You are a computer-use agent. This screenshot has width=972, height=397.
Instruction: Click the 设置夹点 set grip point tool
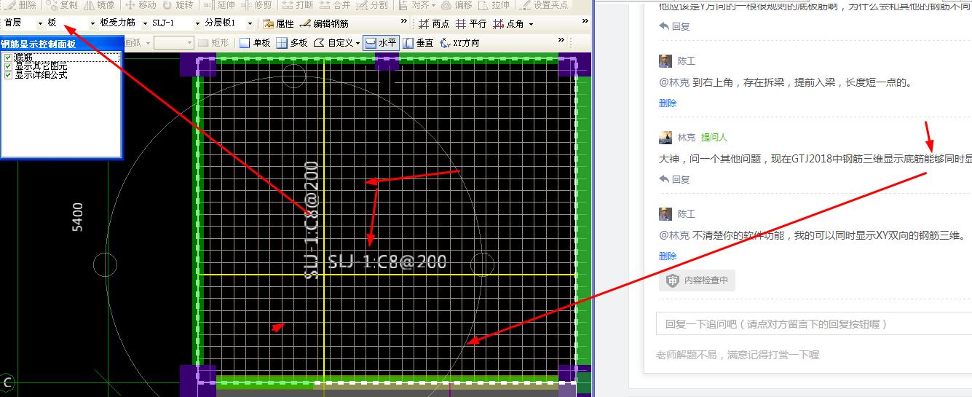(545, 5)
